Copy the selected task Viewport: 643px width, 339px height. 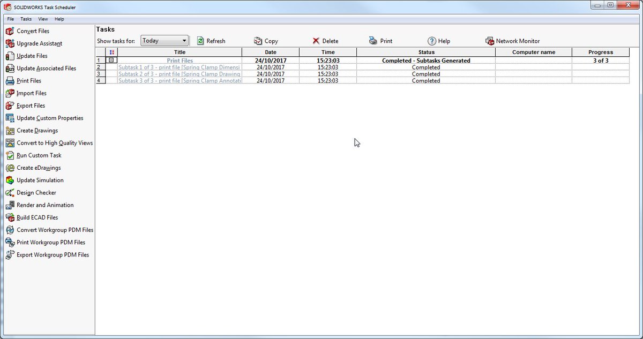coord(266,41)
